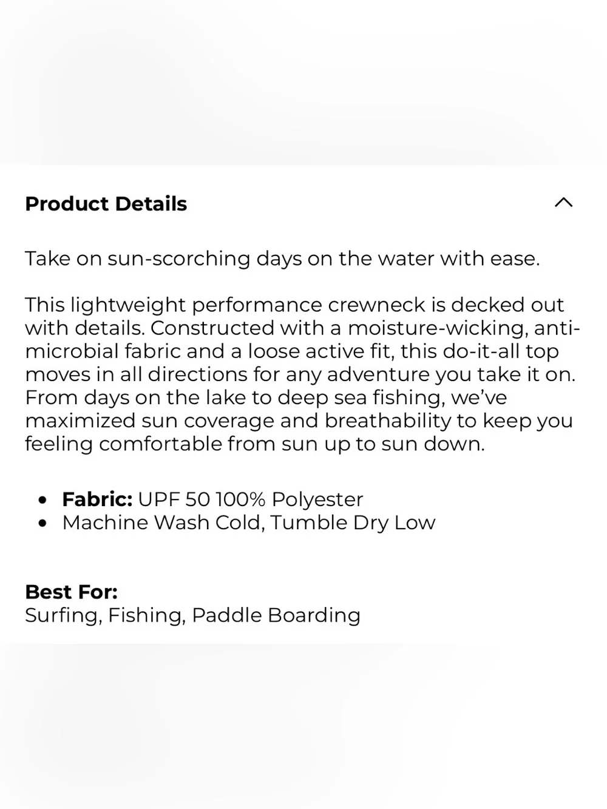Tap the Best For heading
The width and height of the screenshot is (607, 809).
tap(72, 592)
